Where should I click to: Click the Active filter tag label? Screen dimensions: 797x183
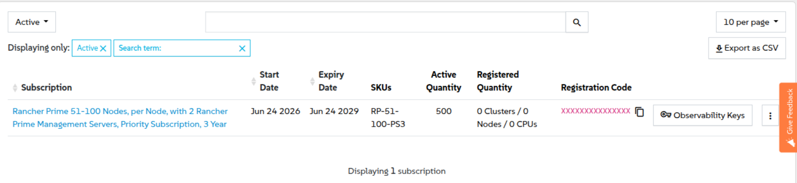tap(87, 48)
